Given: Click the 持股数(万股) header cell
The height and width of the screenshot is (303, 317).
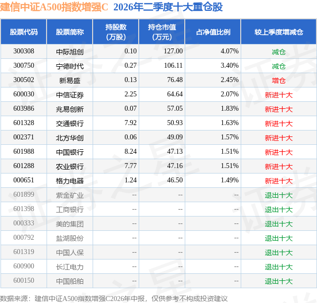Looking at the screenshot, I should (x=116, y=32).
